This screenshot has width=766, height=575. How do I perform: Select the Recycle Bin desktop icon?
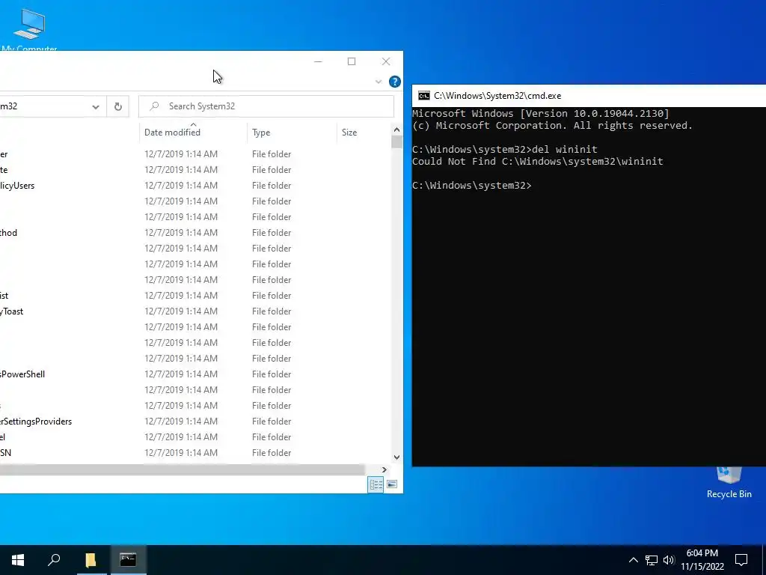729,483
